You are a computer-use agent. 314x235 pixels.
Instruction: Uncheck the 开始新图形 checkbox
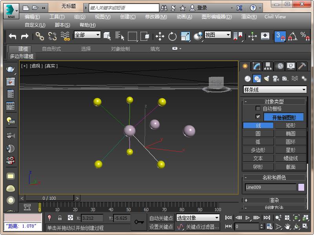tap(258, 117)
